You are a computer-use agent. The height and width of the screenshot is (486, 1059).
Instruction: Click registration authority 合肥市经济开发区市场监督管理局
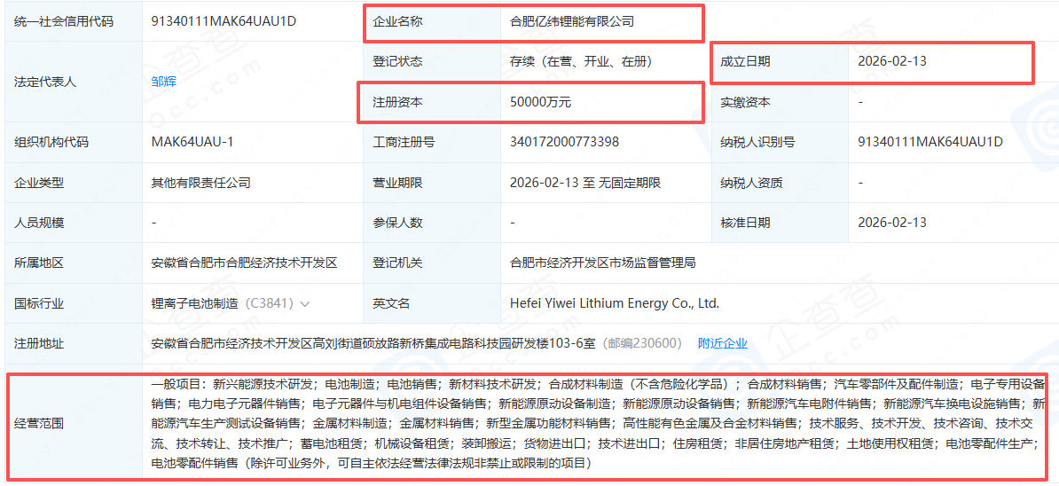pyautogui.click(x=602, y=263)
